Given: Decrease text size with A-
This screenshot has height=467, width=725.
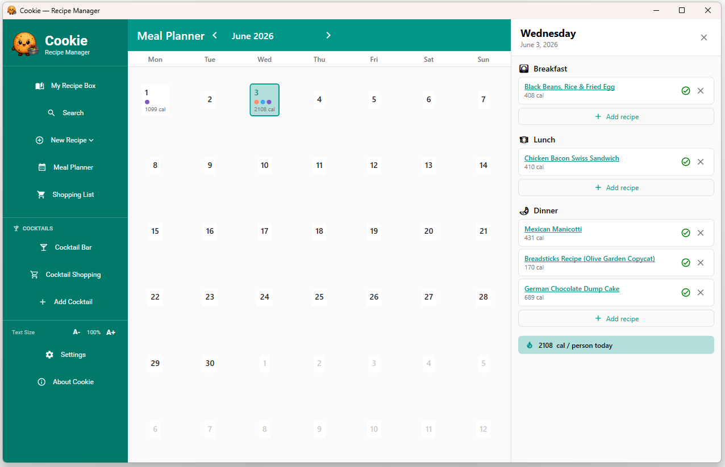Looking at the screenshot, I should pos(77,332).
